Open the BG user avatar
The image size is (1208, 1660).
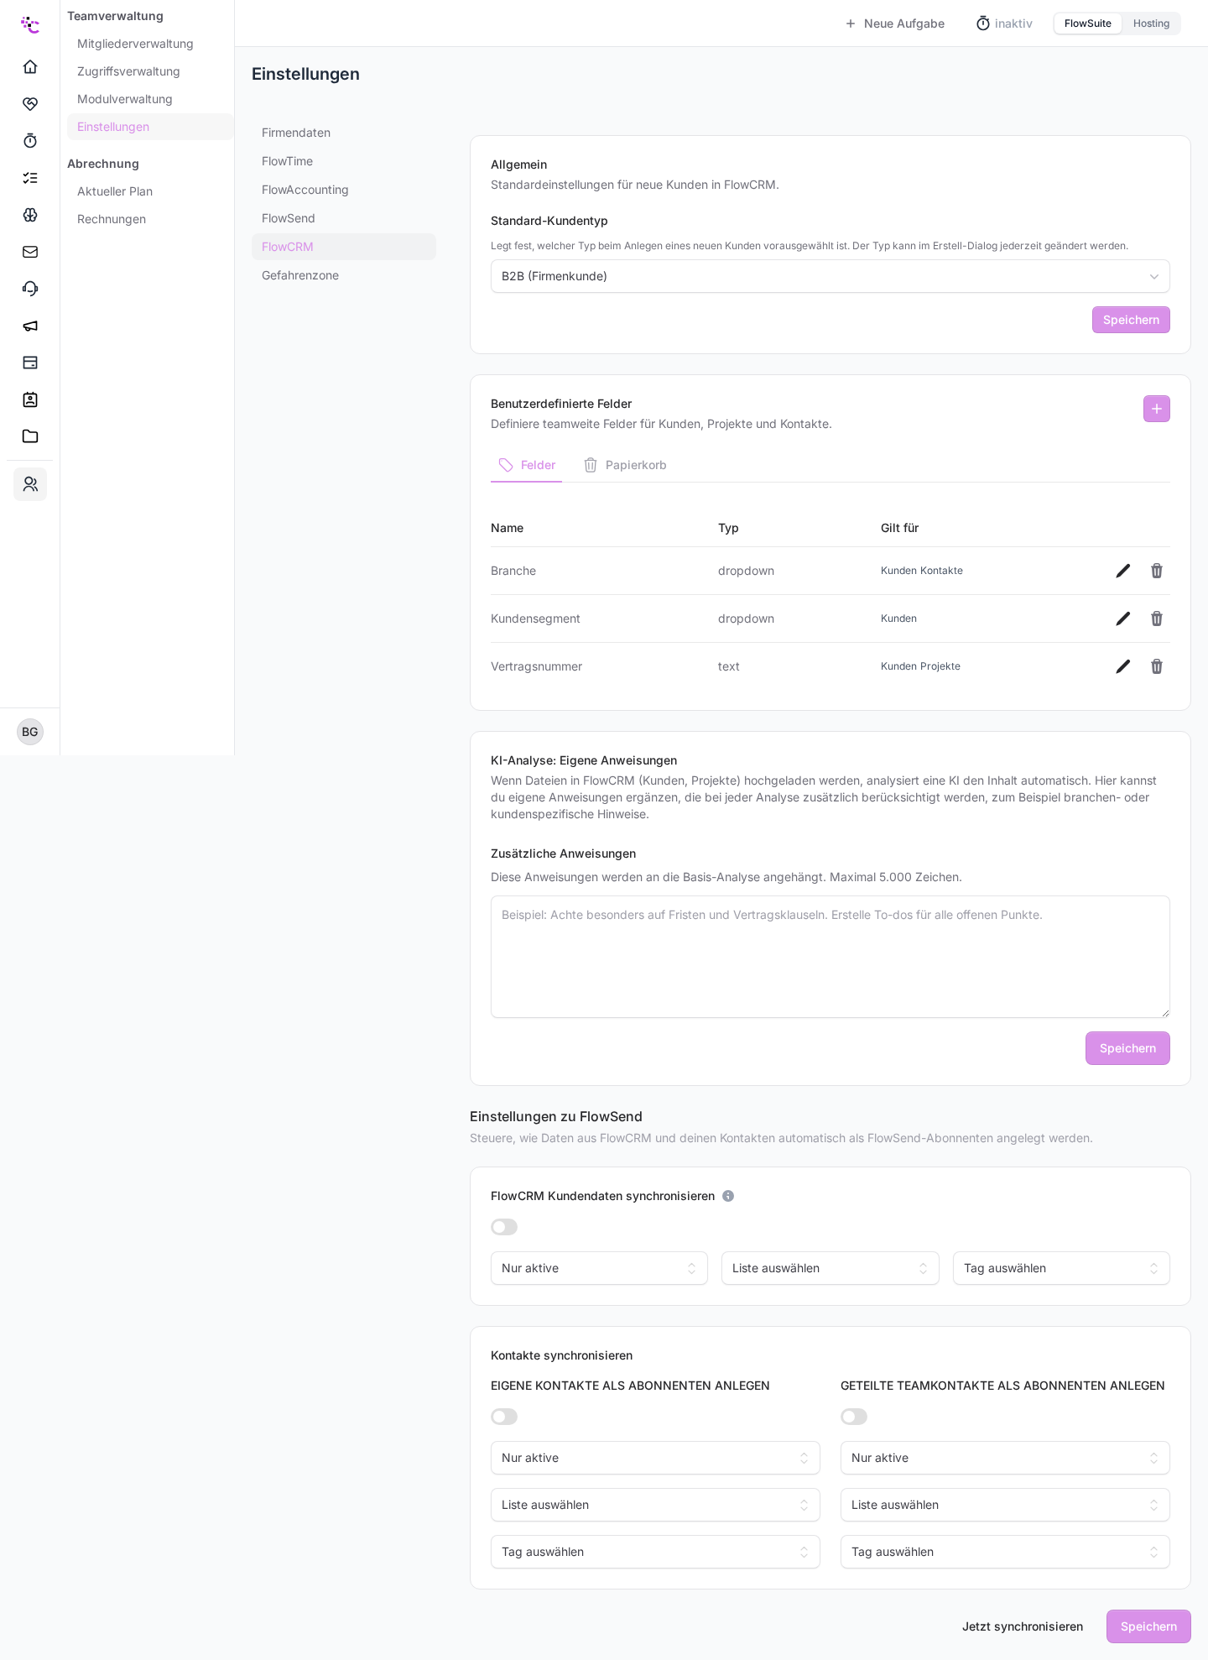pyautogui.click(x=30, y=732)
